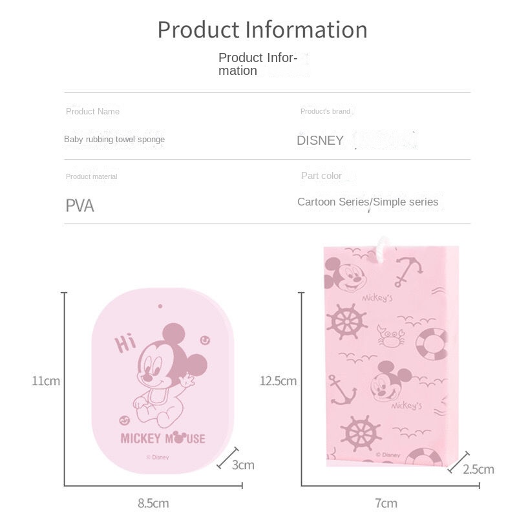This screenshot has width=517, height=517.
Task: Click the "PVA" material value
Action: click(x=80, y=206)
